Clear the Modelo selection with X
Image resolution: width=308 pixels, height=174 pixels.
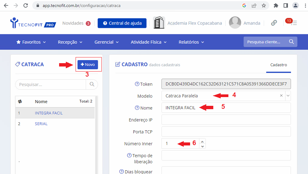pyautogui.click(x=281, y=95)
